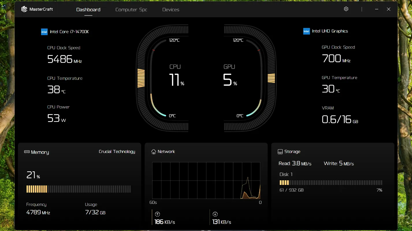Click the "Intel Core i7-14700K" label
This screenshot has width=412, height=231.
point(69,32)
